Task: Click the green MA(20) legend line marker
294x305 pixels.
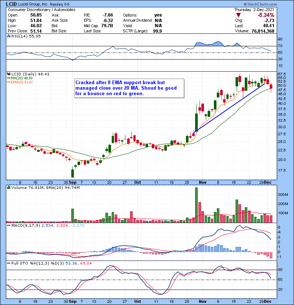Action: click(8, 78)
